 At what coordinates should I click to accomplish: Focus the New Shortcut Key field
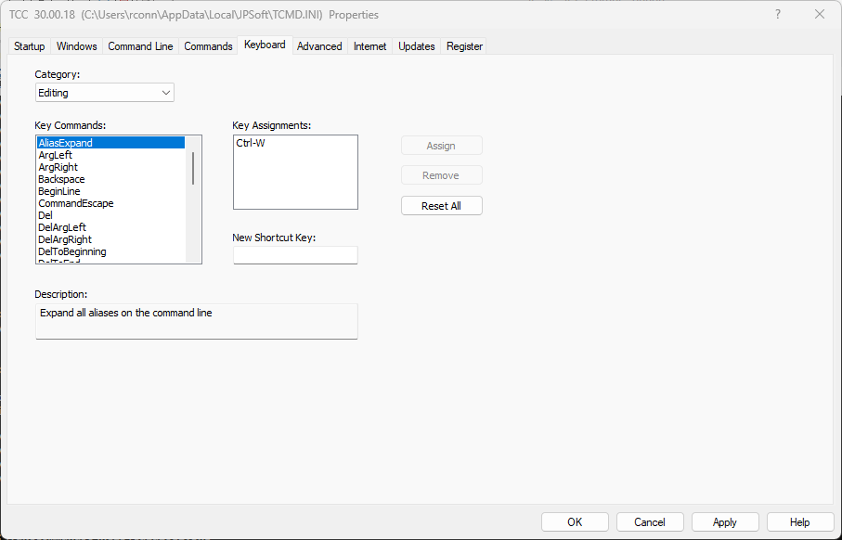295,255
